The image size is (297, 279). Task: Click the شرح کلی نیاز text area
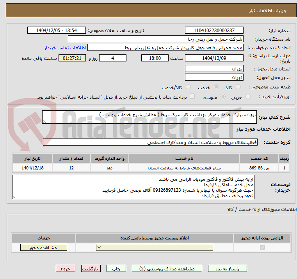coord(149,117)
